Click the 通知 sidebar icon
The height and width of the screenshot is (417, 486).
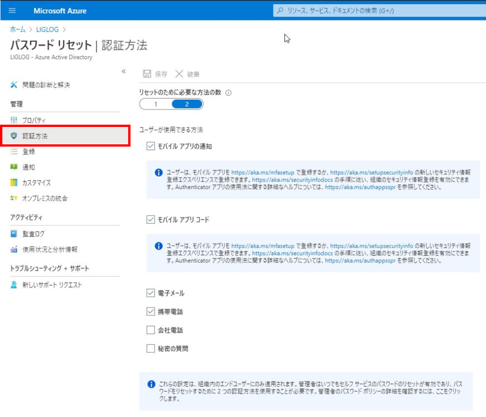[x=14, y=167]
